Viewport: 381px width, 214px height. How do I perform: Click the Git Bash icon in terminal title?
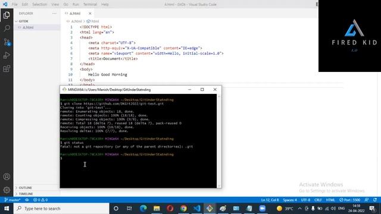[x=64, y=90]
